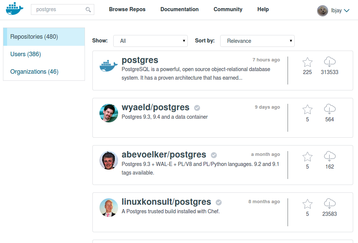Image resolution: width=358 pixels, height=243 pixels.
Task: Click the 225 star count
Action: [x=307, y=72]
